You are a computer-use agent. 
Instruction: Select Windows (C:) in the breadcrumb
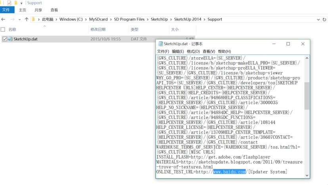point(71,19)
